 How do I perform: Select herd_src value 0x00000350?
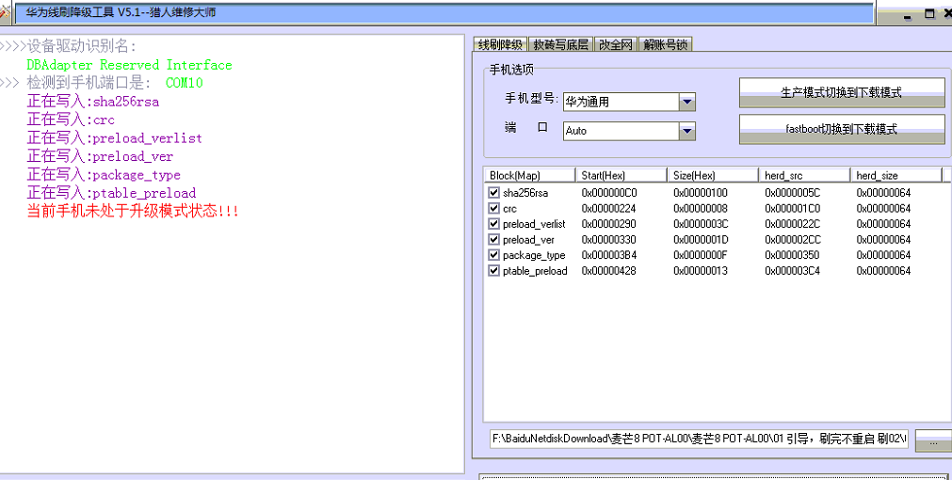(792, 255)
